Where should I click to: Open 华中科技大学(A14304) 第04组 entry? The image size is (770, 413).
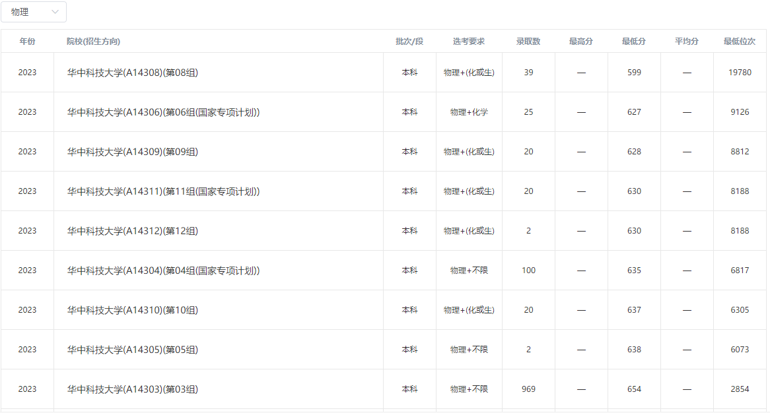click(163, 270)
